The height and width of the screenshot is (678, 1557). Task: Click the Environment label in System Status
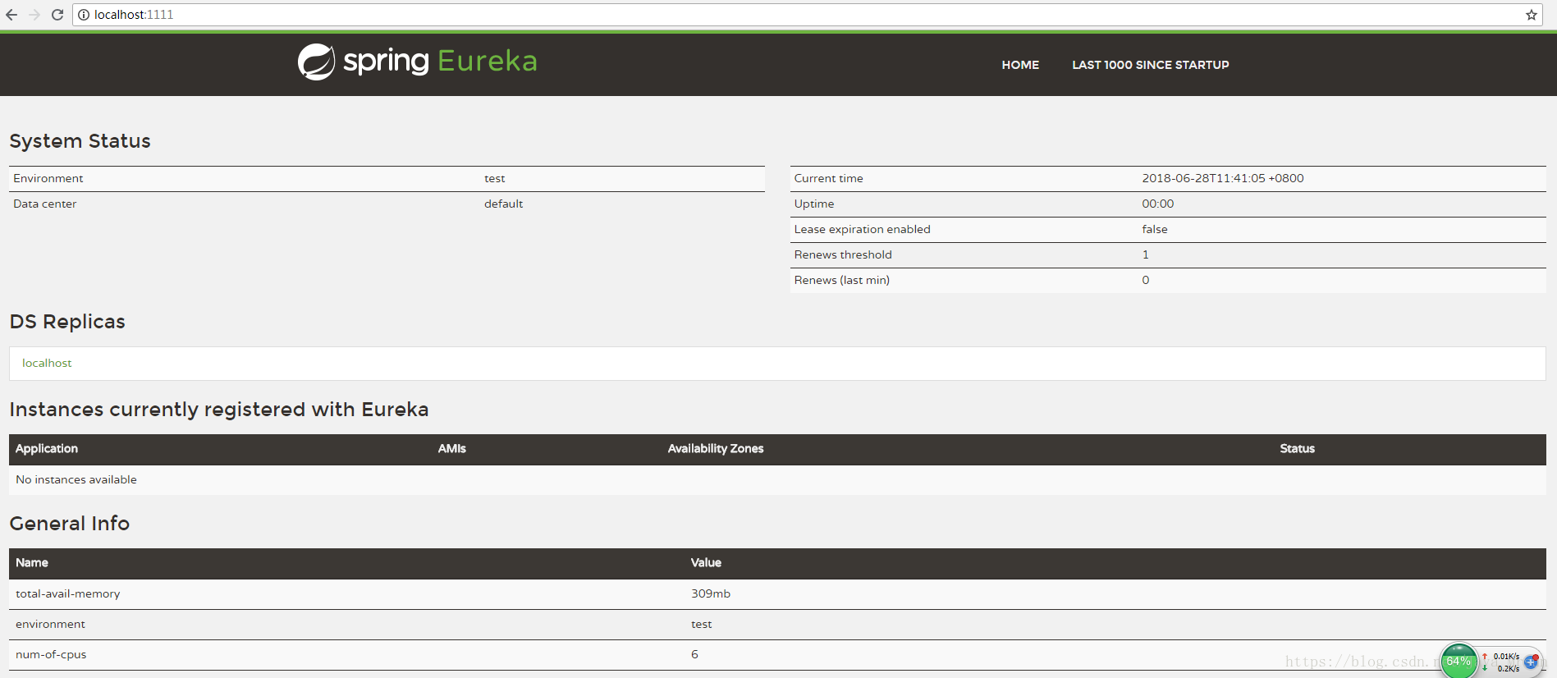point(48,178)
